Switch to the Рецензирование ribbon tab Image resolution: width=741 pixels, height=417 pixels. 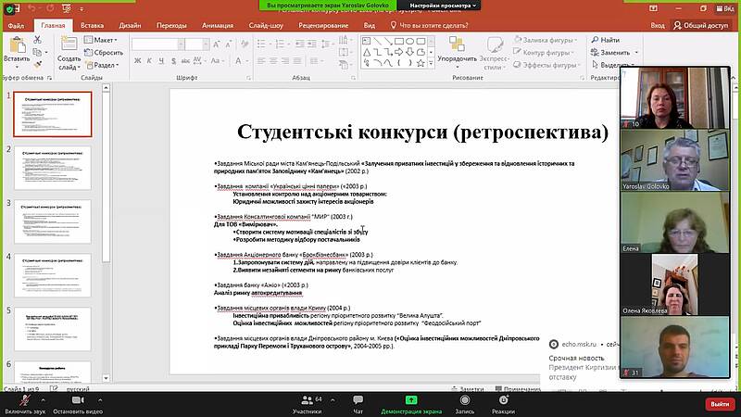323,26
